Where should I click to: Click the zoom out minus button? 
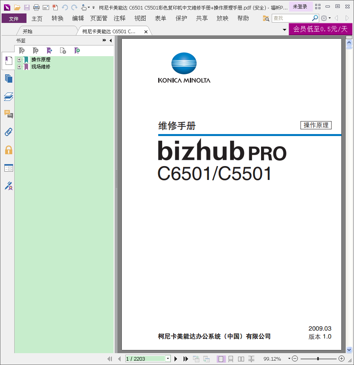click(295, 359)
